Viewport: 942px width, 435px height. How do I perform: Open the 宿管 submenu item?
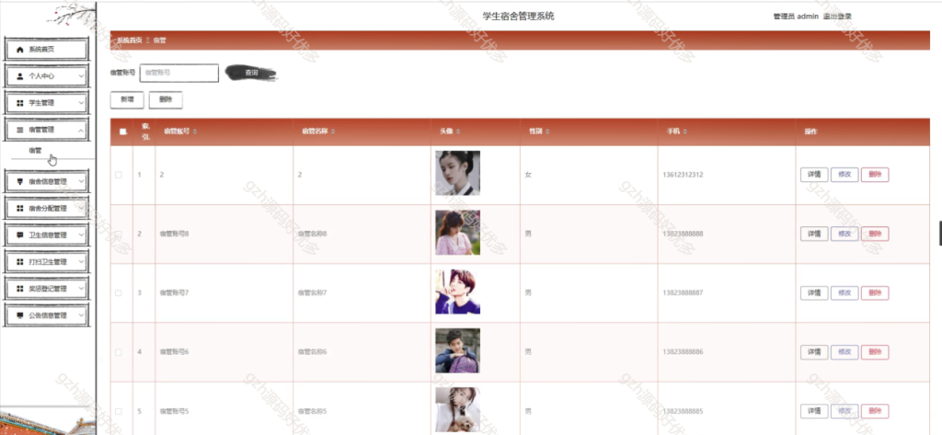click(36, 151)
